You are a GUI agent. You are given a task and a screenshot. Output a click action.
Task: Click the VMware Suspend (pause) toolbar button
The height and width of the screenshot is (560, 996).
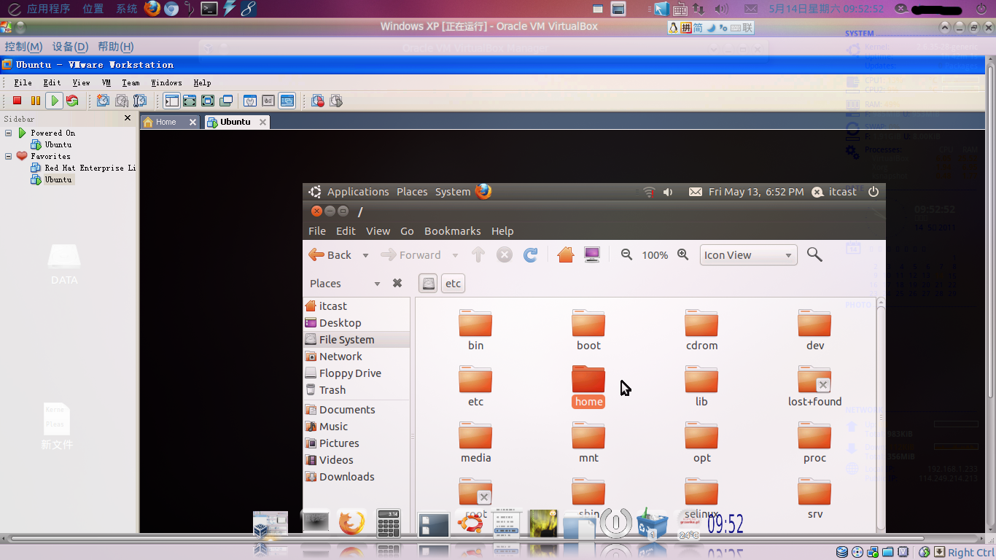point(35,101)
